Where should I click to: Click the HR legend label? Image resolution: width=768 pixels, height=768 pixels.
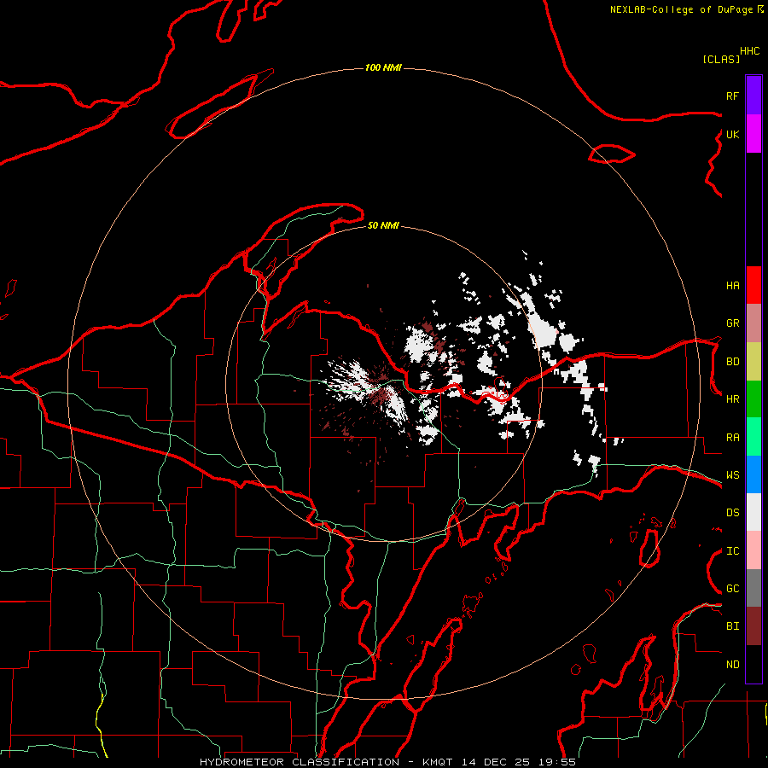(732, 399)
